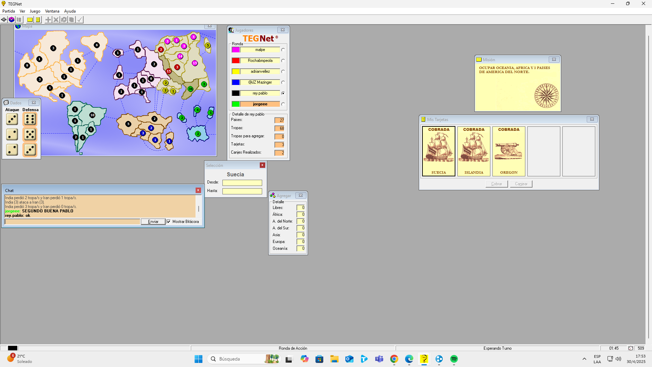Click the Agregar panel title icon
Screen dimensions: 652x367
[273, 195]
